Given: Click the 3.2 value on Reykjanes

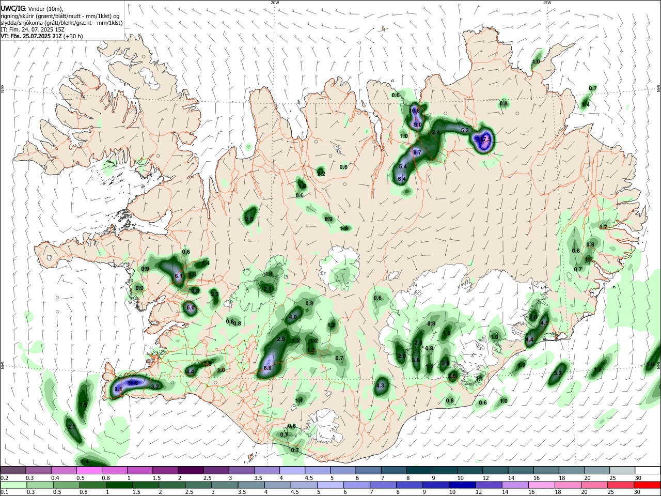Looking at the screenshot, I should (155, 386).
